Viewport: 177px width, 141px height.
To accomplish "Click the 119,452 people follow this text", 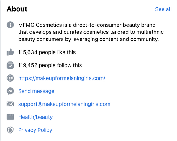I will (x=50, y=65).
